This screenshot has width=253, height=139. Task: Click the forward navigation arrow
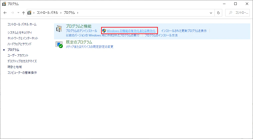click(13, 13)
